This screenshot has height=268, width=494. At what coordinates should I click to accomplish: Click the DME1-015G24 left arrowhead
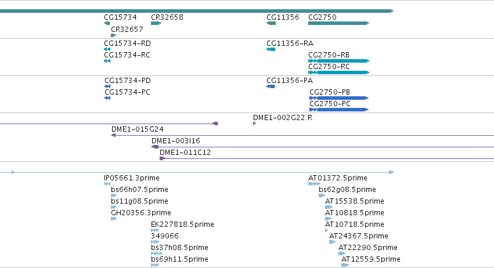[113, 135]
